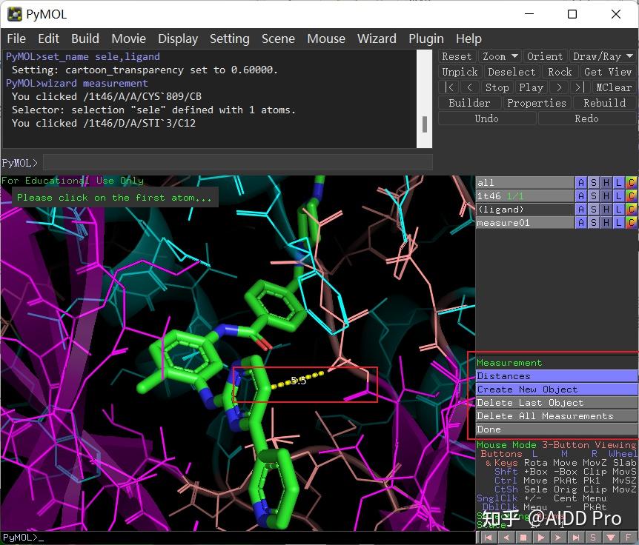The width and height of the screenshot is (639, 545).
Task: Open color menu for the ligand selection
Action: (632, 210)
